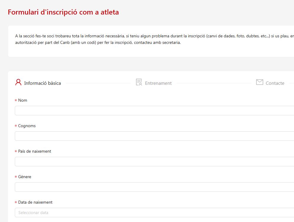Select the Informació bàsica step label
The height and width of the screenshot is (222, 294).
click(42, 83)
